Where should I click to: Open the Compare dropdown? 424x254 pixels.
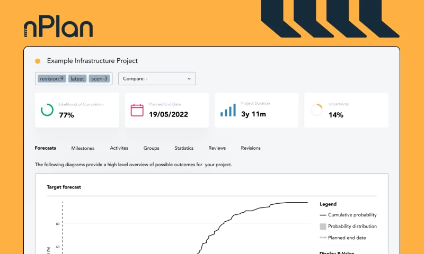[x=157, y=79]
